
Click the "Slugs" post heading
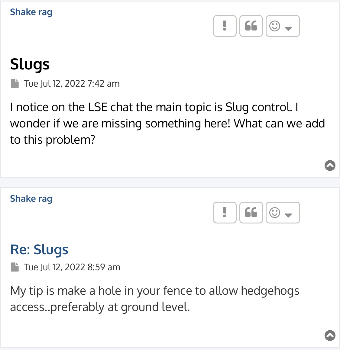[x=30, y=64]
